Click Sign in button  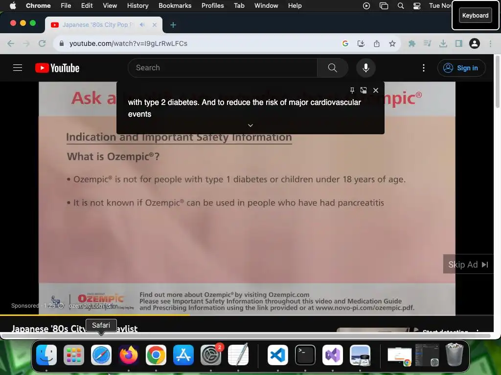coord(461,68)
